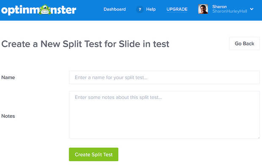
Task: Click the UPGRADE link
Action: (177, 9)
